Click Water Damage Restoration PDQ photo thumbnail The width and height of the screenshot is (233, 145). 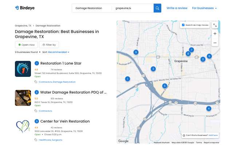coord(23,98)
